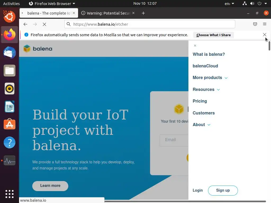This screenshot has height=203, width=271.
Task: Open the Ubuntu logo dock icon
Action: click(x=10, y=17)
